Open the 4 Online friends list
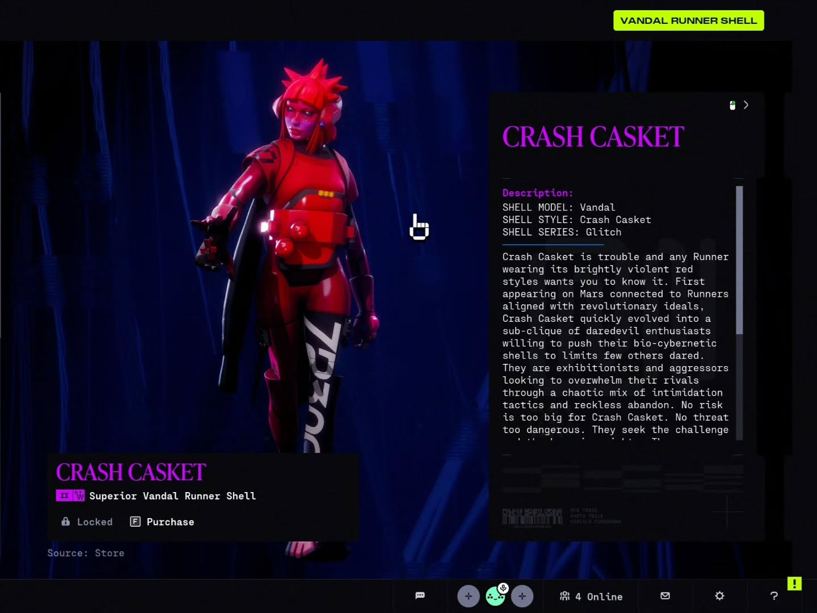This screenshot has width=817, height=613. (x=591, y=597)
